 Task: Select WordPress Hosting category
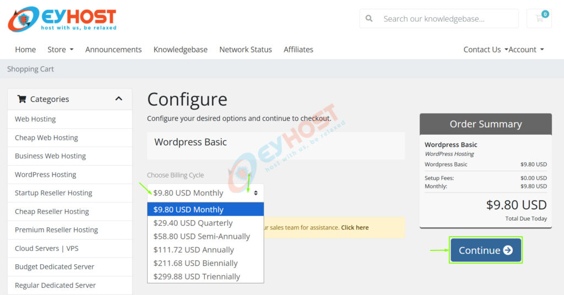(x=70, y=174)
